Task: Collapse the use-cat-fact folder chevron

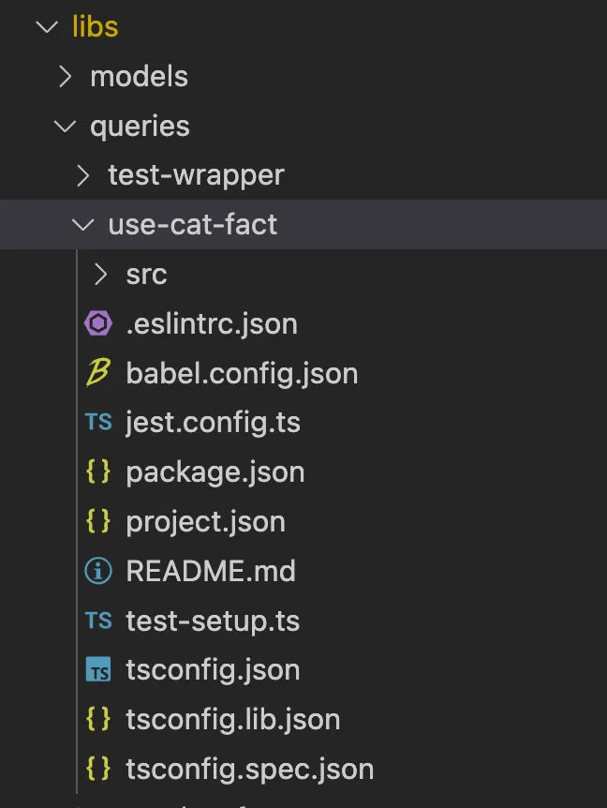Action: coord(82,225)
